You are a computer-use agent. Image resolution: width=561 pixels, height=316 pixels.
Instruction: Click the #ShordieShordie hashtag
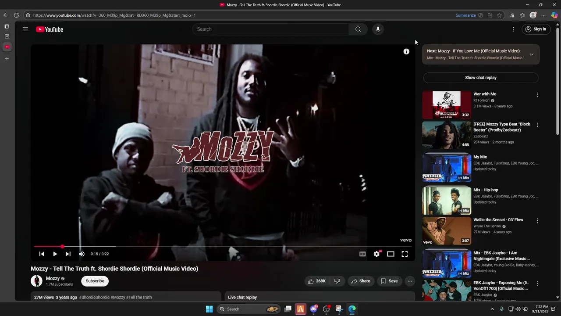tap(94, 297)
